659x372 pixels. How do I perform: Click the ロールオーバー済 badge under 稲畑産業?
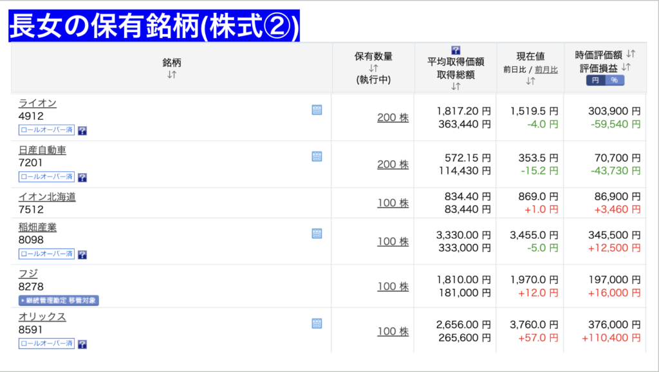(x=46, y=254)
